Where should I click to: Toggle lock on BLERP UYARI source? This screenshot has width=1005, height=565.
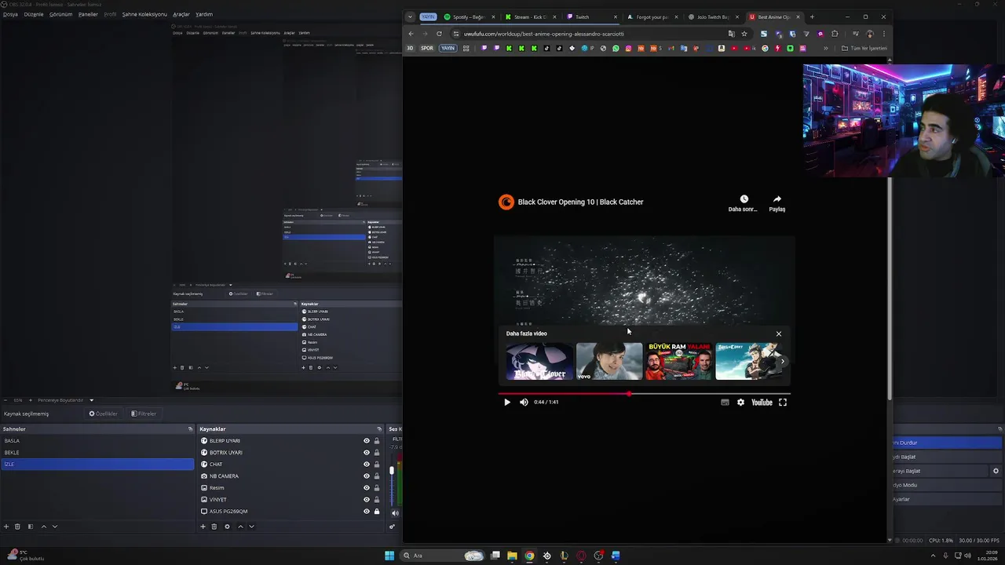pos(377,441)
